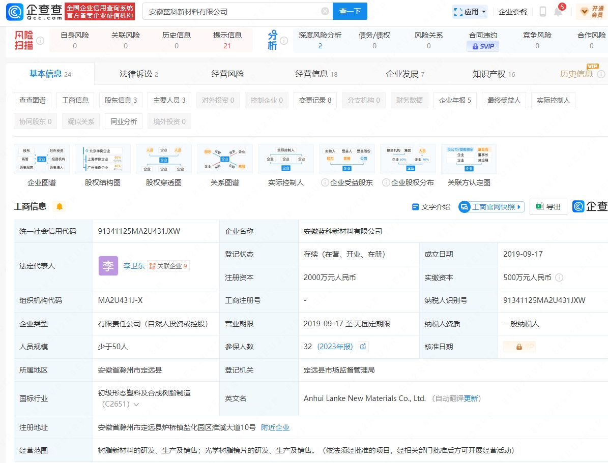This screenshot has width=608, height=463.
Task: Open the 关联方认定图 diagram thumbnail
Action: pos(469,159)
